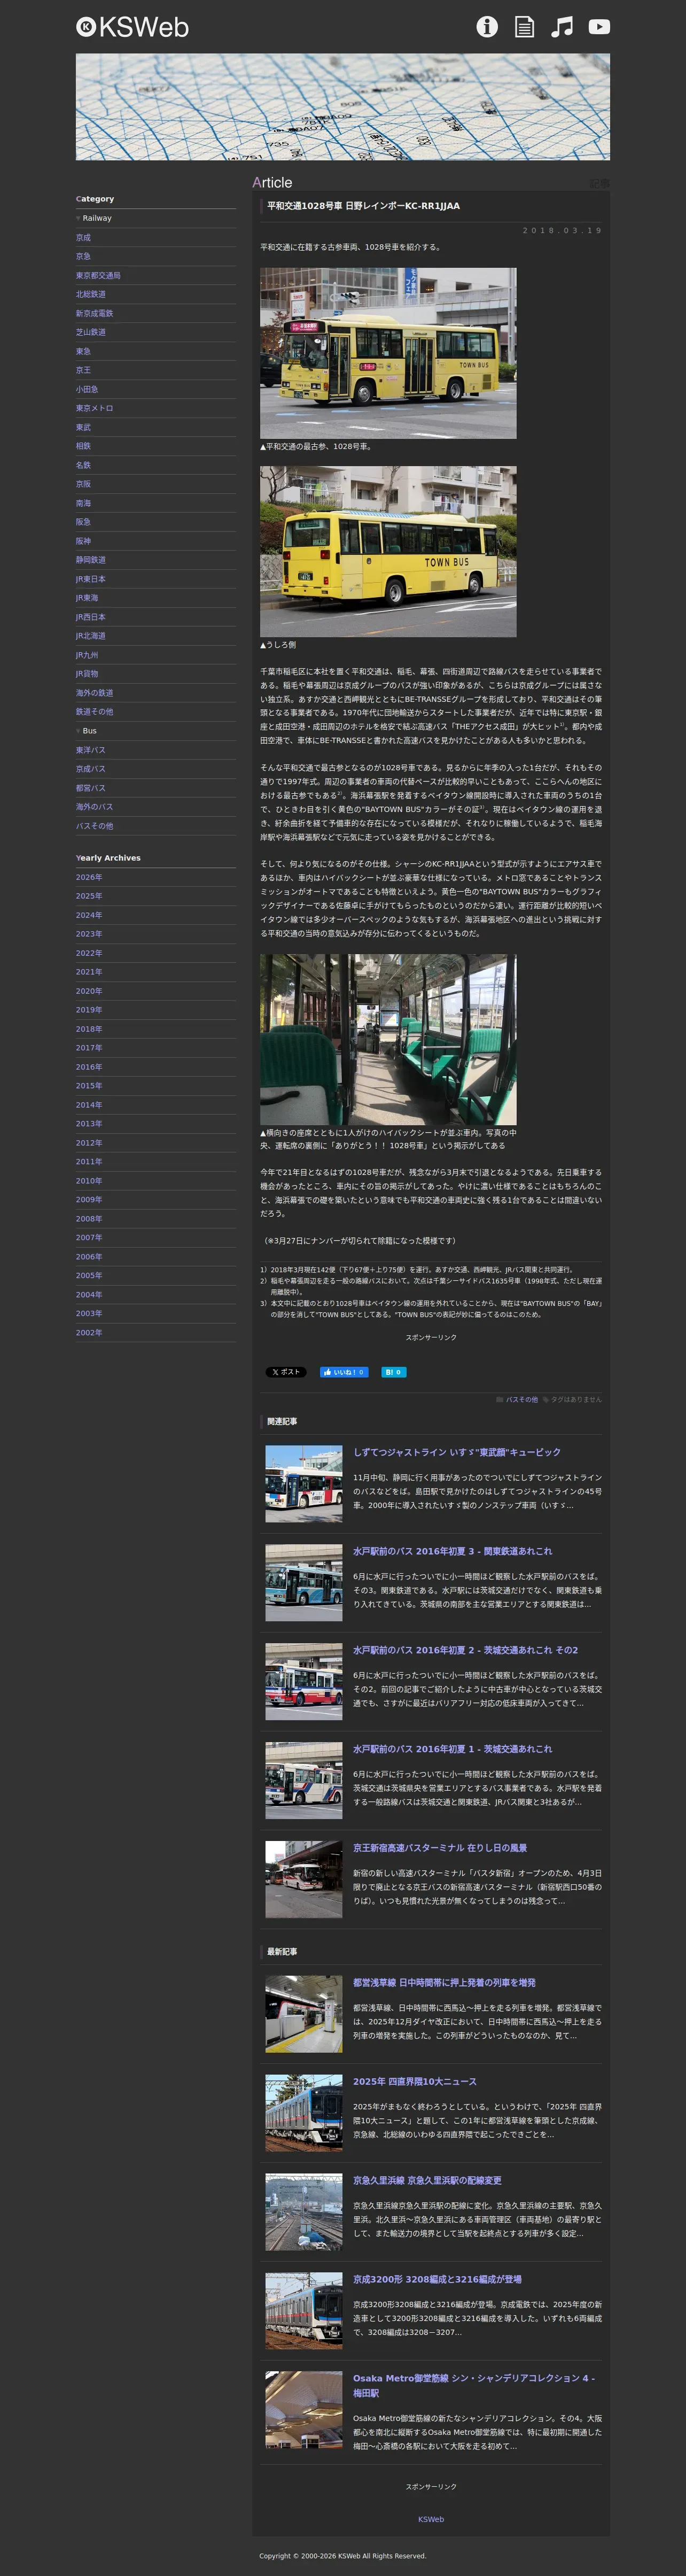View the bus interior photo with green seats
This screenshot has height=2576, width=686.
pos(388,1040)
